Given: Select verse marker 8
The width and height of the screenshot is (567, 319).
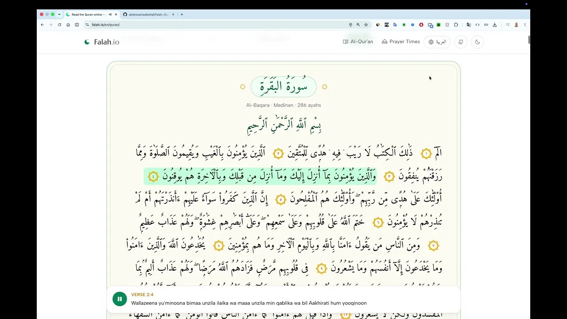Looking at the screenshot, I should [219, 245].
